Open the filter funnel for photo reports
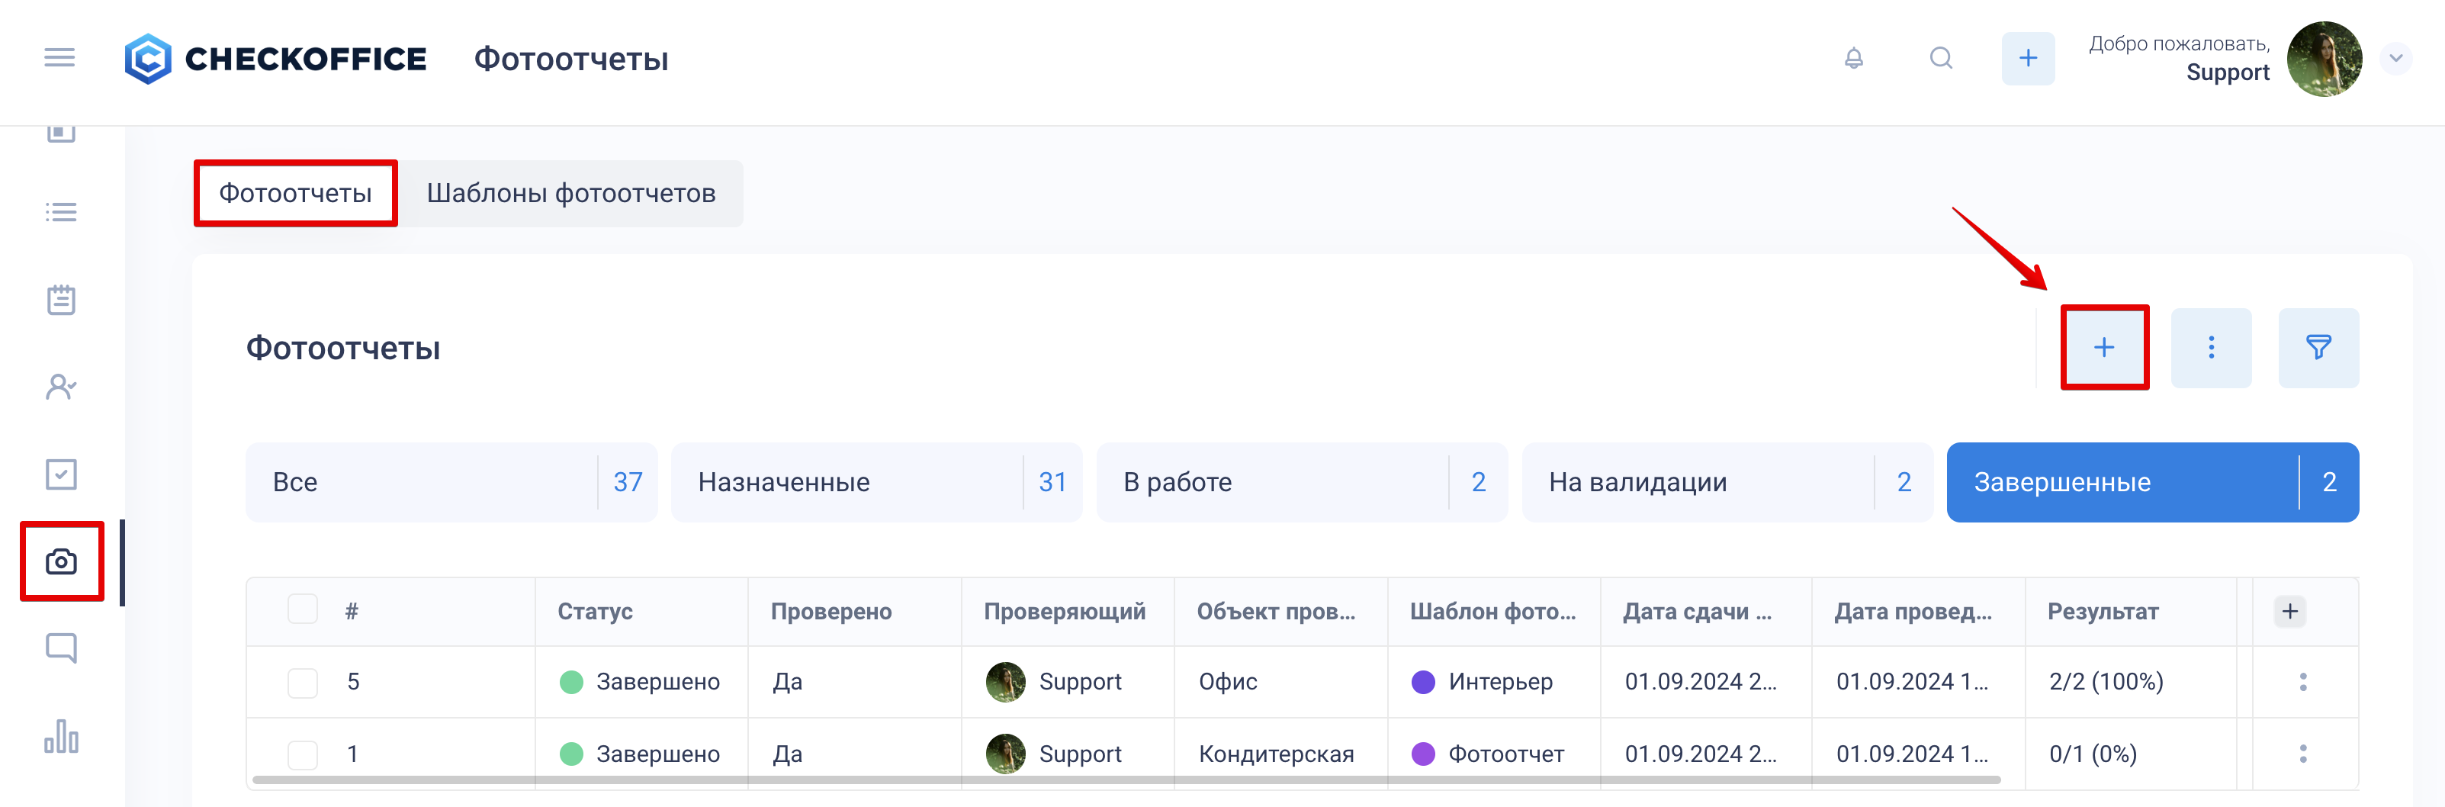 coord(2318,348)
